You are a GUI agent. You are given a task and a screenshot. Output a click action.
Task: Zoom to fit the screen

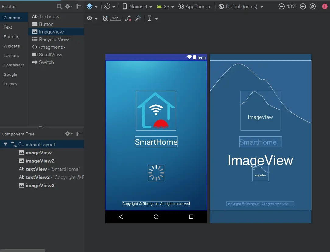point(313,6)
